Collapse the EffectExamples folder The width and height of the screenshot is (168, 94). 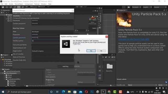[3, 73]
